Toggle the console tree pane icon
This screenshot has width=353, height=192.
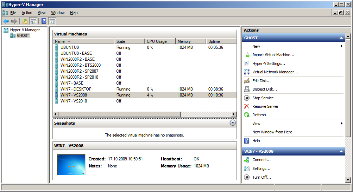pos(33,21)
